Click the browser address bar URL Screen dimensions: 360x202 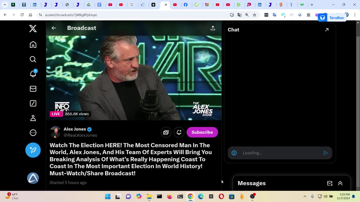[x=71, y=15]
